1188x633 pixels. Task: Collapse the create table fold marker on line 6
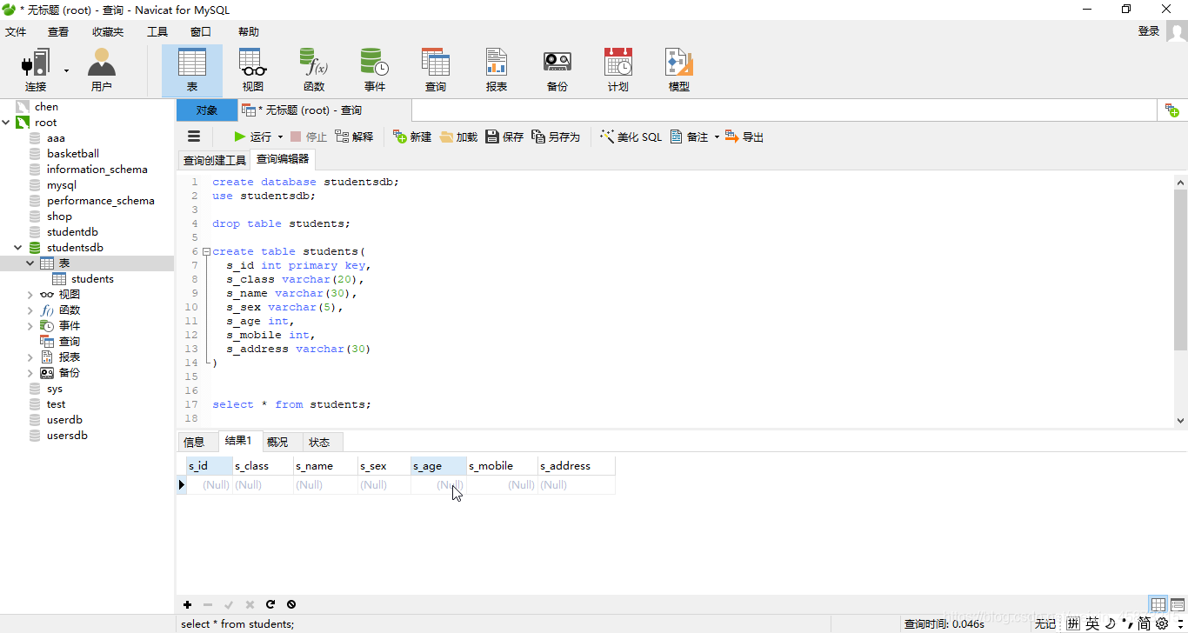point(206,252)
